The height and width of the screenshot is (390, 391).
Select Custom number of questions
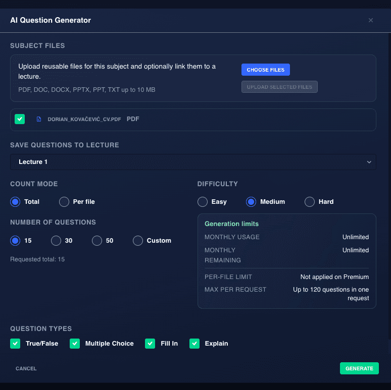[x=138, y=241]
